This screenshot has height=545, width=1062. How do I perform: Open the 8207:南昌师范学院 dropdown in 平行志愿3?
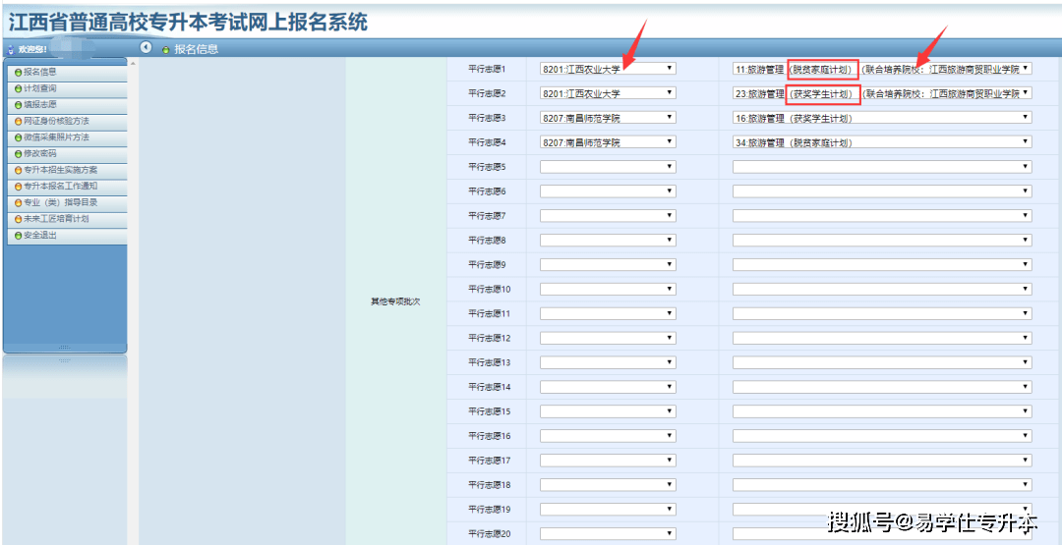click(x=608, y=118)
